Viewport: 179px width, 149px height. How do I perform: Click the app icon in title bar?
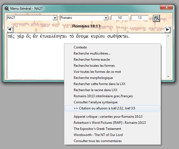click(x=7, y=9)
